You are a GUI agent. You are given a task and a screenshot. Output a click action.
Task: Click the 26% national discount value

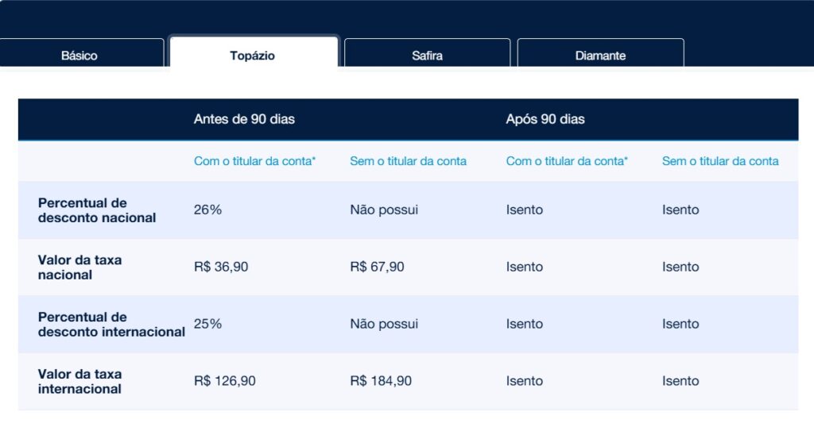pyautogui.click(x=207, y=210)
